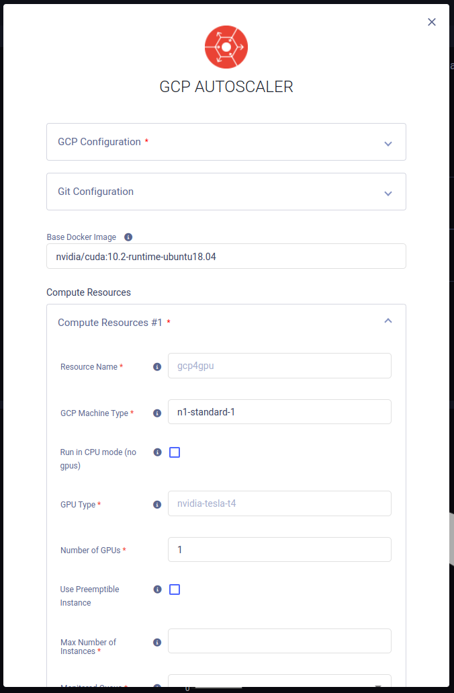
Task: Check the Use Preemptible Instance box
Action: [175, 589]
